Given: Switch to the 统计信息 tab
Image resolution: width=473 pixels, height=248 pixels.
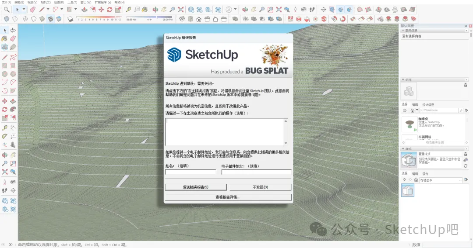Looking at the screenshot, I should [428, 104].
